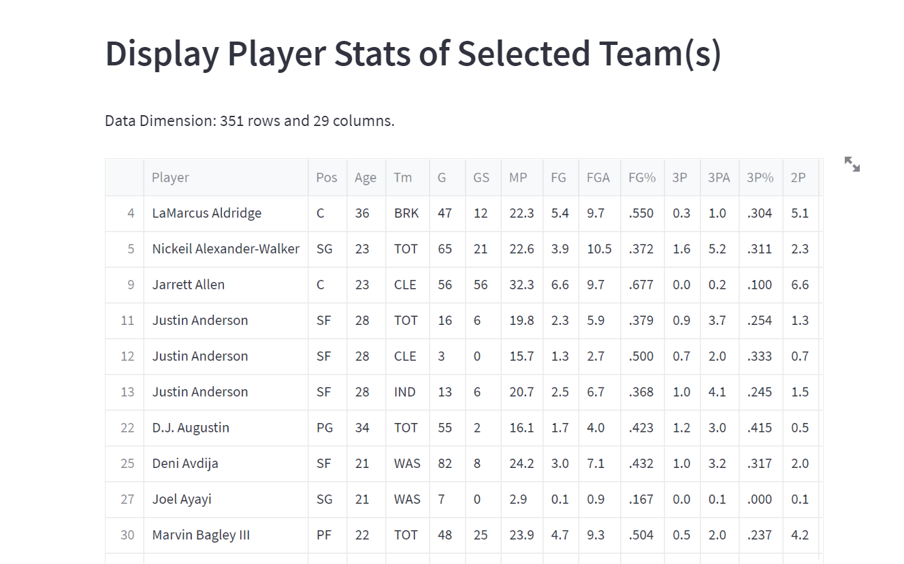The width and height of the screenshot is (904, 564).
Task: Click the Marvin Bagley III cell
Action: point(226,535)
